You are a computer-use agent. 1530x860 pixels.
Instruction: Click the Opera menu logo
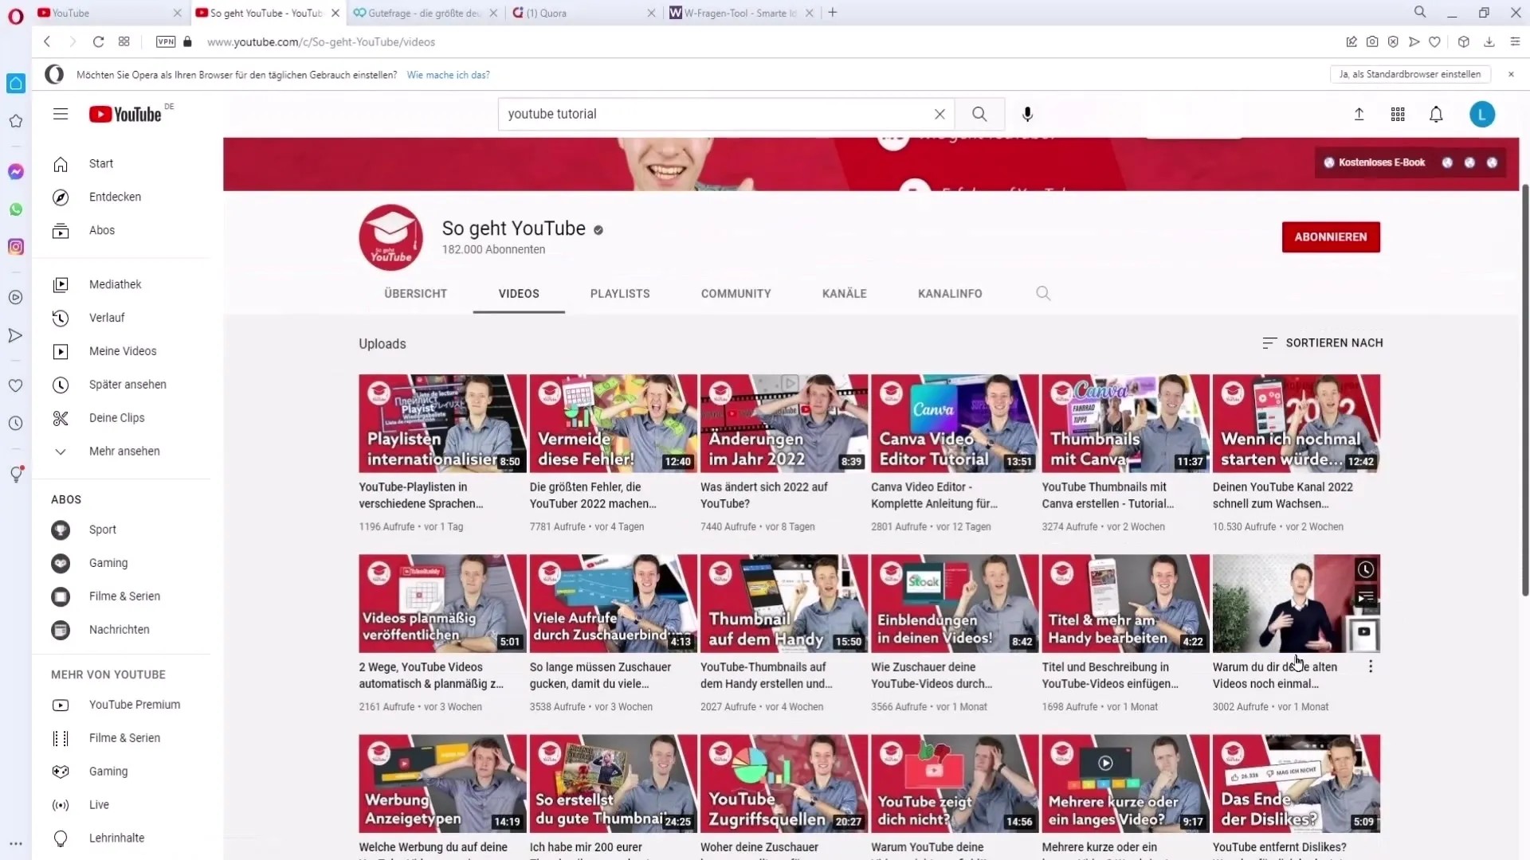(16, 16)
